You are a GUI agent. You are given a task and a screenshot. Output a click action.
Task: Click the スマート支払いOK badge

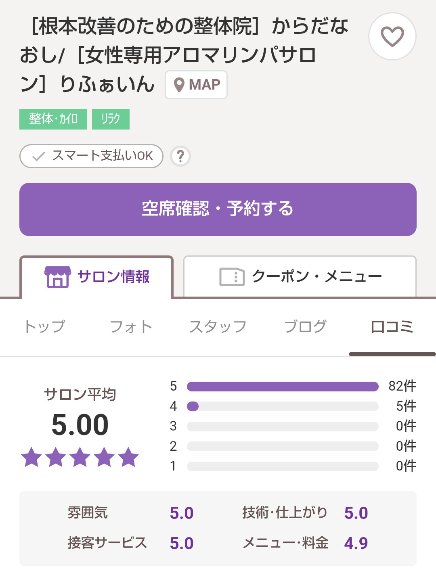pos(91,156)
